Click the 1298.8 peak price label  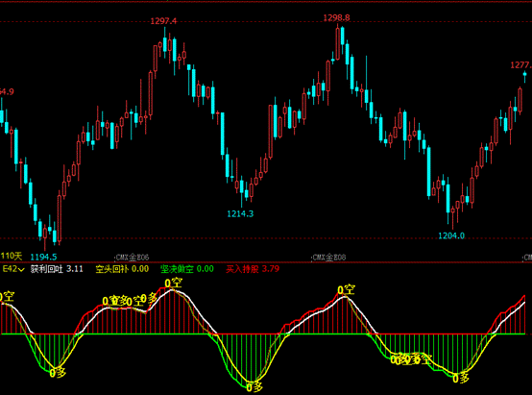[x=336, y=17]
